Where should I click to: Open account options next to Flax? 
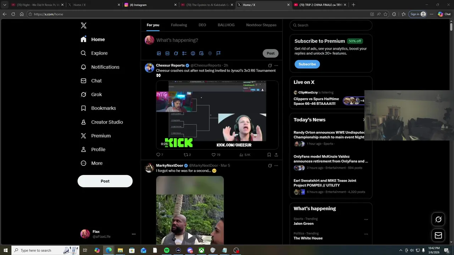134,234
